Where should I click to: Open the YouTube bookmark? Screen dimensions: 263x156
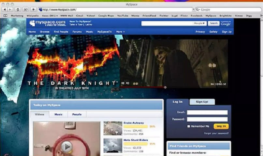(123, 16)
